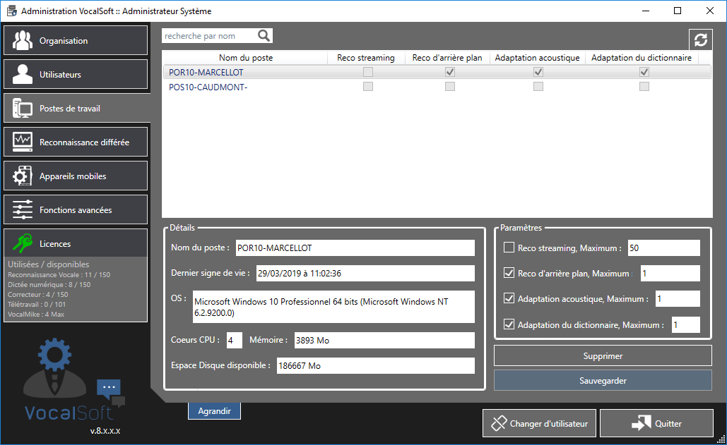Toggle Adaptation acoustique for POS10-CAUDMONT- row
727x445 pixels.
click(x=538, y=87)
